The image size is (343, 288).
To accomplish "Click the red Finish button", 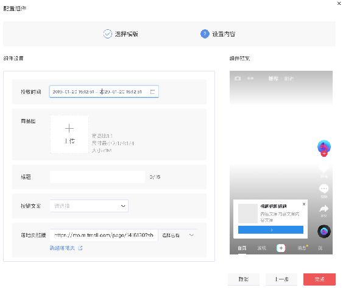I will pos(319,279).
